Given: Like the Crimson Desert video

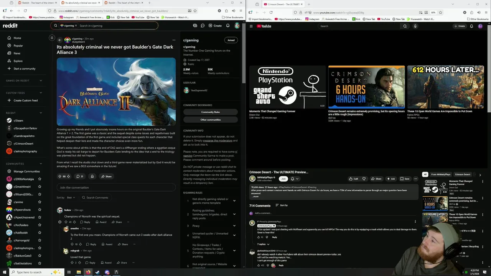Looking at the screenshot, I should click(353, 179).
